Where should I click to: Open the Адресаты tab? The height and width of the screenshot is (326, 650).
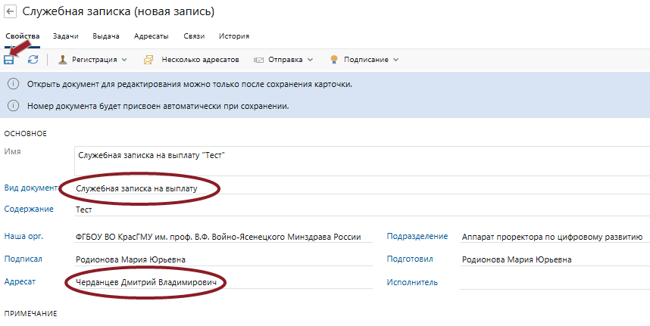pos(151,36)
